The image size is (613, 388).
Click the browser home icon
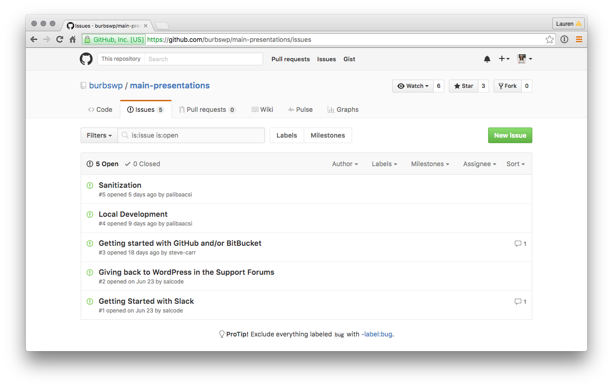coord(72,40)
